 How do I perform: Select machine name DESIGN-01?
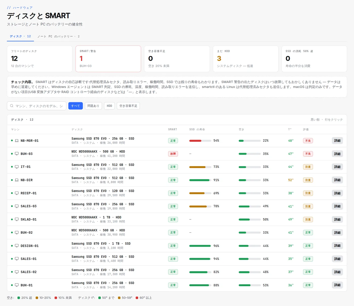coord(30,246)
